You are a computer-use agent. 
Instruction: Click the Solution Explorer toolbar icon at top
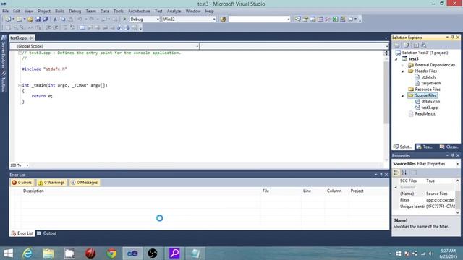(297, 19)
